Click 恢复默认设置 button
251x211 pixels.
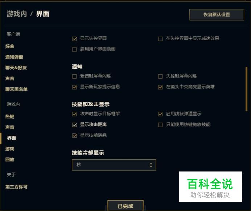[x=217, y=15]
